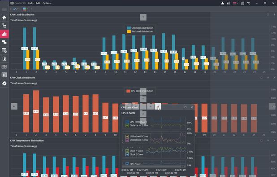Maximize the floating CPU Line Chart window
The height and width of the screenshot is (177, 277).
185,107
